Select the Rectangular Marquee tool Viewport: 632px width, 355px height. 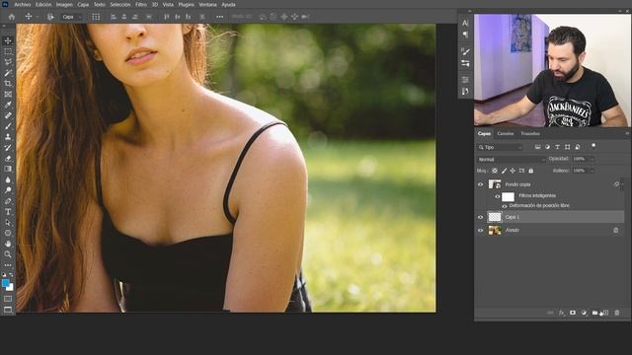point(8,51)
